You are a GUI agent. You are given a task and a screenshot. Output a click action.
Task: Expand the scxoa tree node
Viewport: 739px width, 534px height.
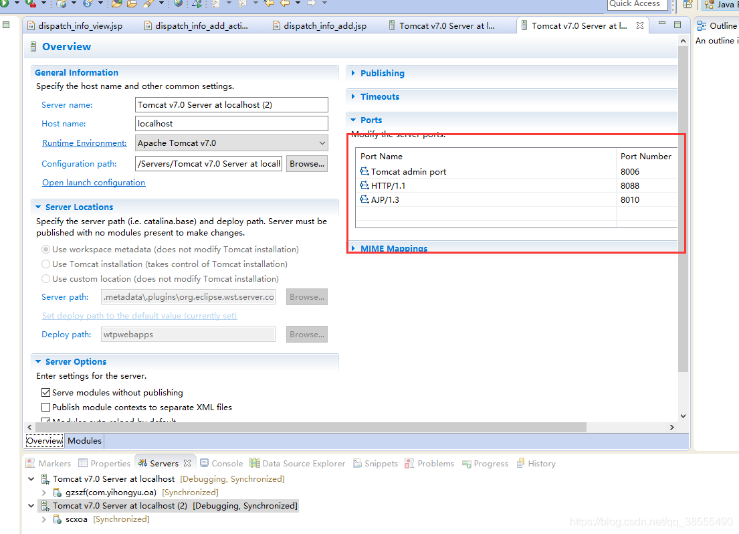pos(44,519)
